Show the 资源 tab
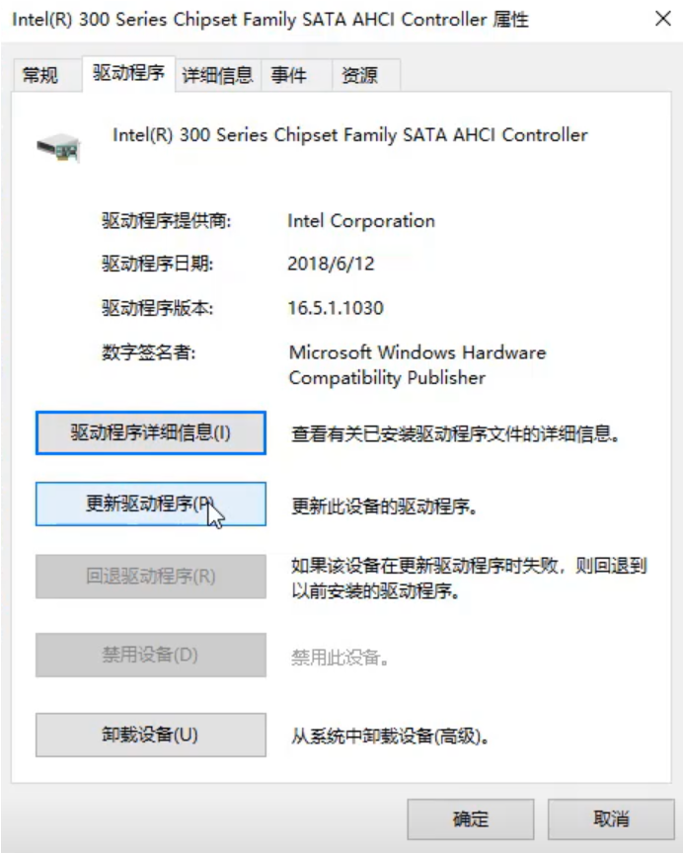The width and height of the screenshot is (683, 853). [x=359, y=75]
